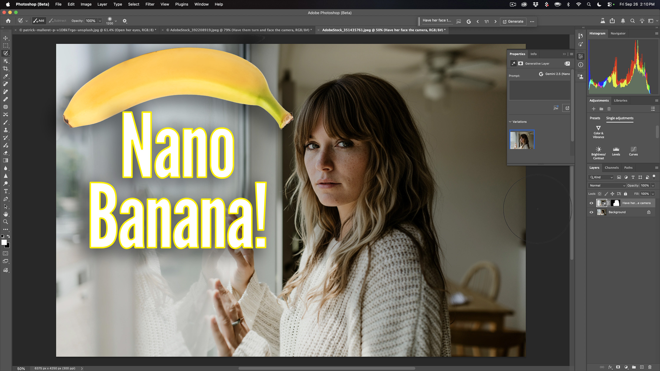Screen dimensions: 660x371
Task: Choose the Clone Stamp tool
Action: [x=6, y=130]
